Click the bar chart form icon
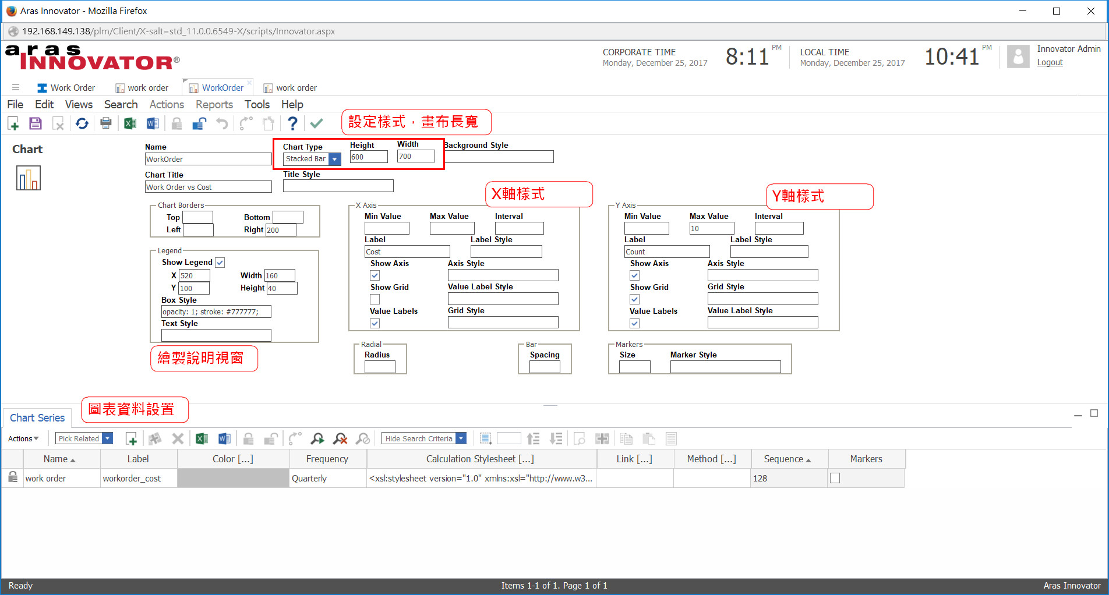 [x=29, y=178]
